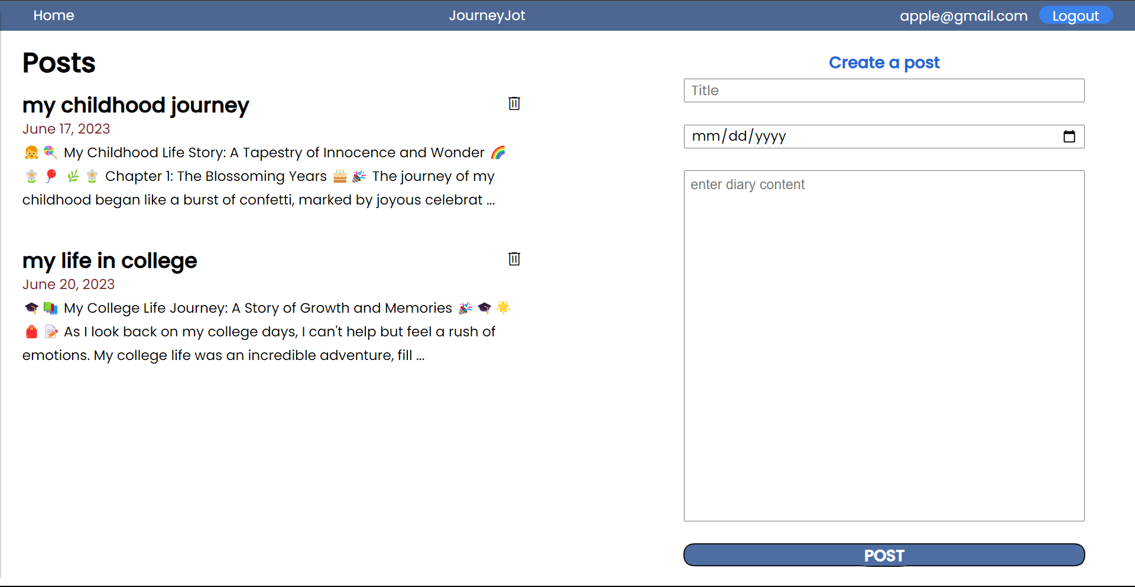The width and height of the screenshot is (1135, 587).
Task: Open the Home navigation item
Action: pos(54,15)
